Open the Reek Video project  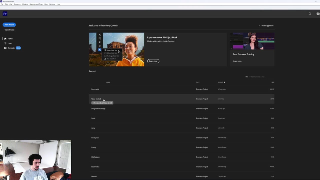coord(181,167)
